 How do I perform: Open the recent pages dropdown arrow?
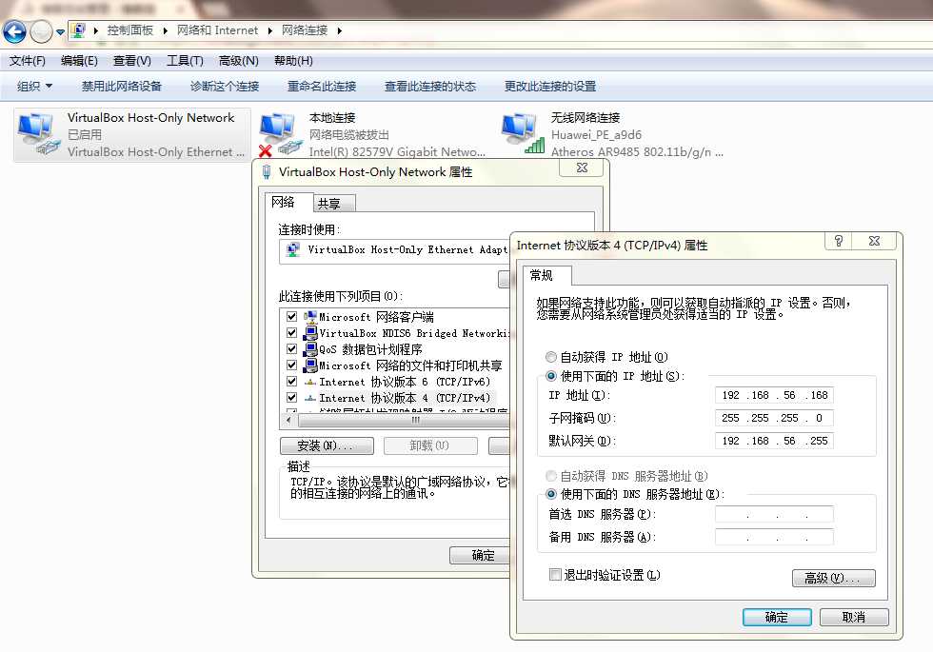tap(61, 32)
